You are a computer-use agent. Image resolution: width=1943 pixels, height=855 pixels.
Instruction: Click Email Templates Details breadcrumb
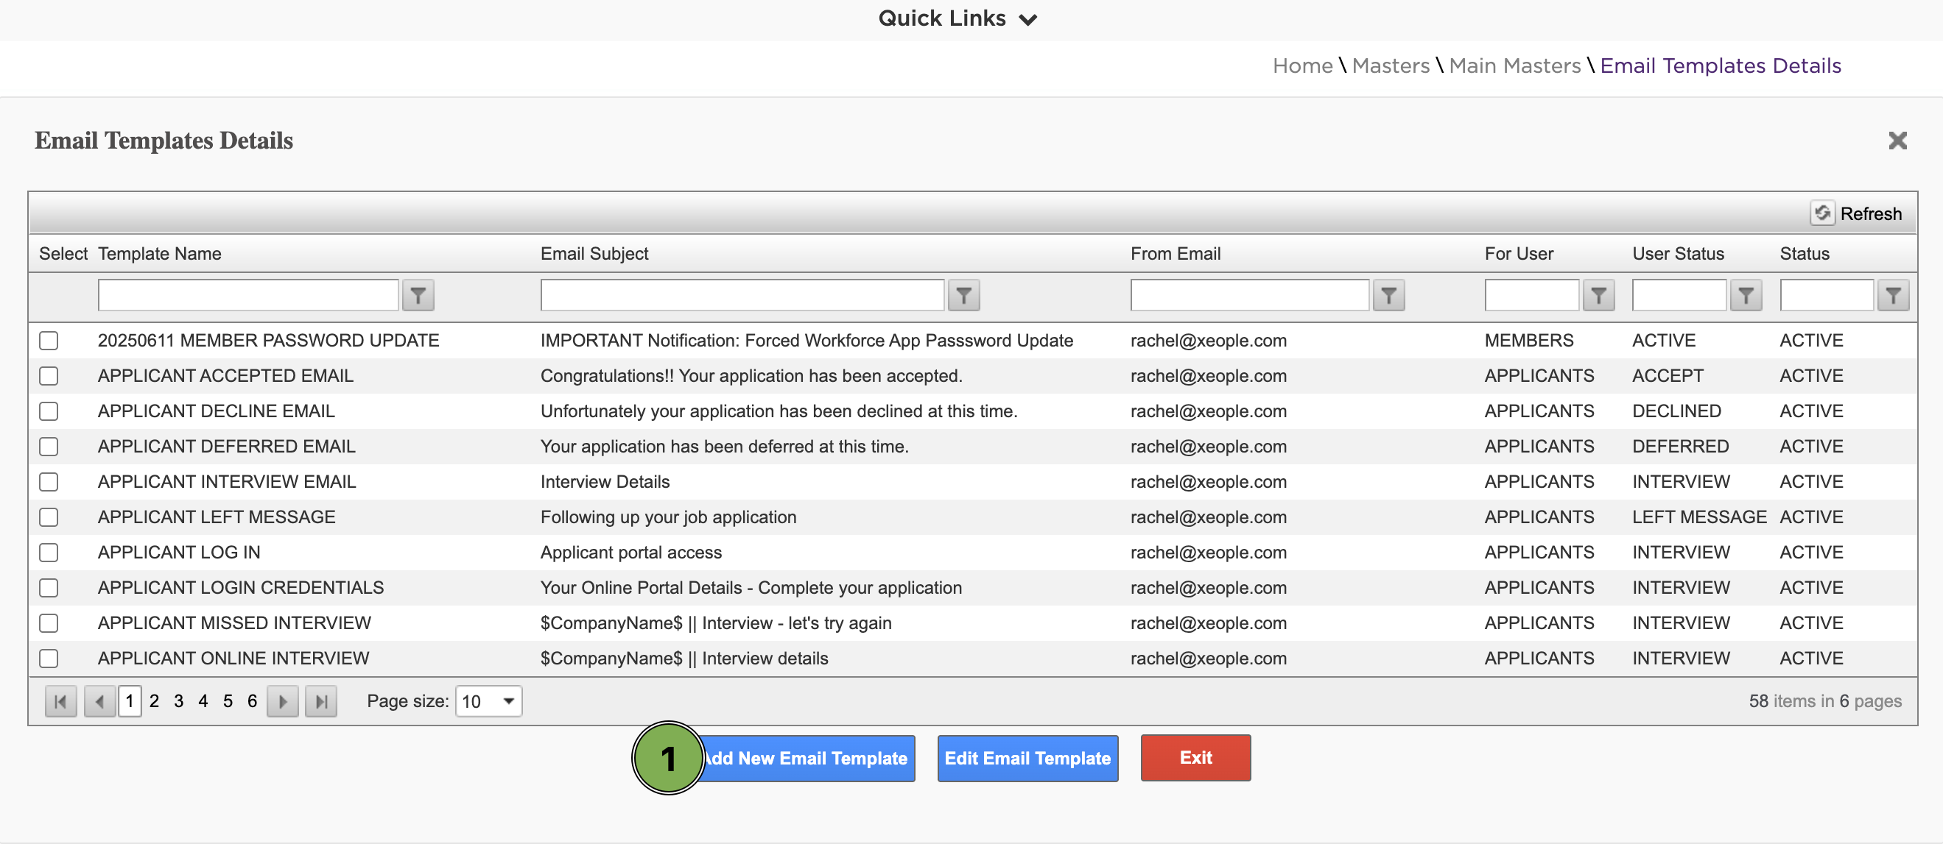tap(1721, 65)
